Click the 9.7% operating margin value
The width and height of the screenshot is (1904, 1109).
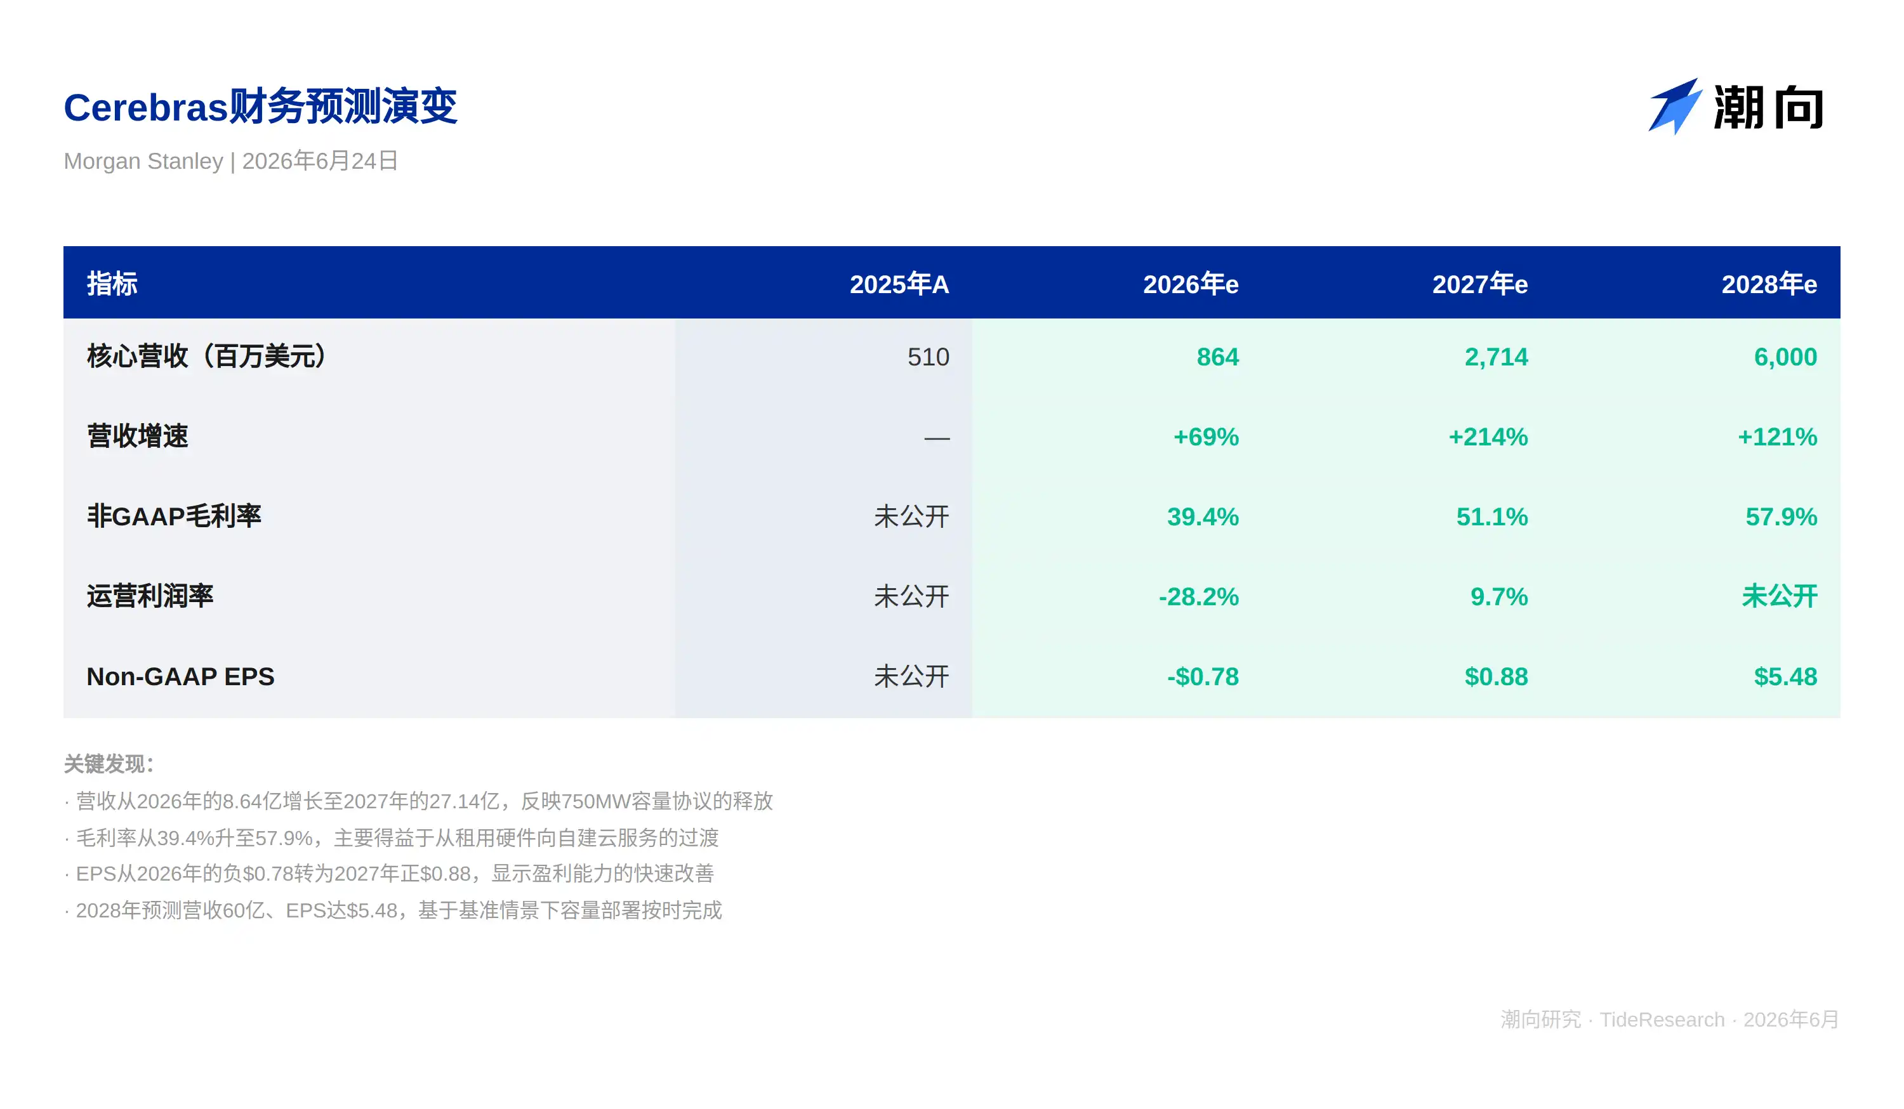click(1499, 597)
